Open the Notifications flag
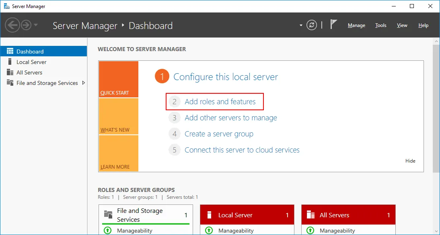The image size is (440, 235). (x=333, y=24)
